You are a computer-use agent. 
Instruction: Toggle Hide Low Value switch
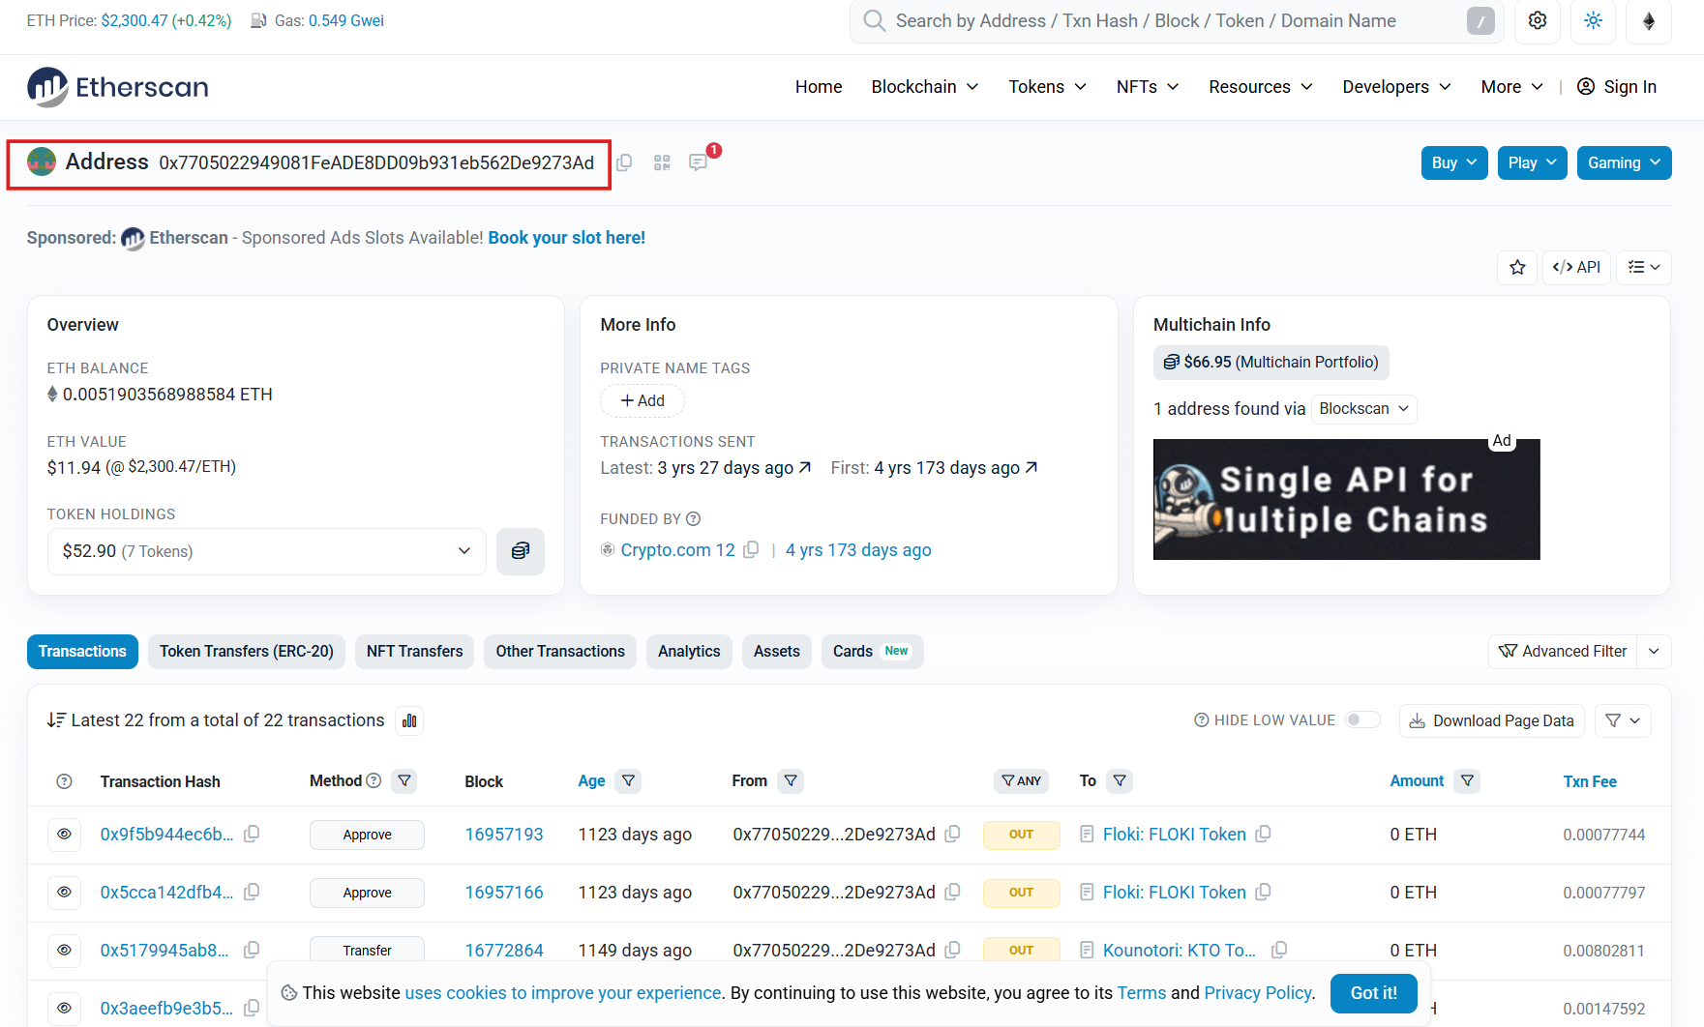point(1362,719)
